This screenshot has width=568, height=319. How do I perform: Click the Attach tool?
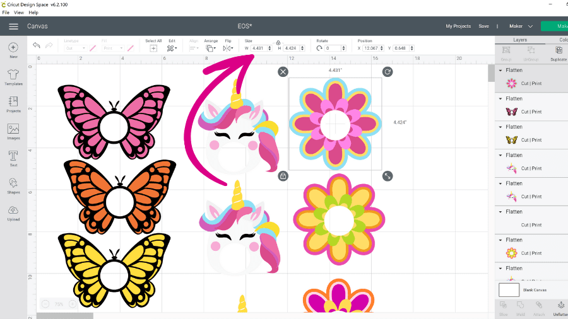(539, 308)
